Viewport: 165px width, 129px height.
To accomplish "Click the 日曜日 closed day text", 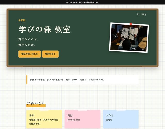I will [109, 120].
